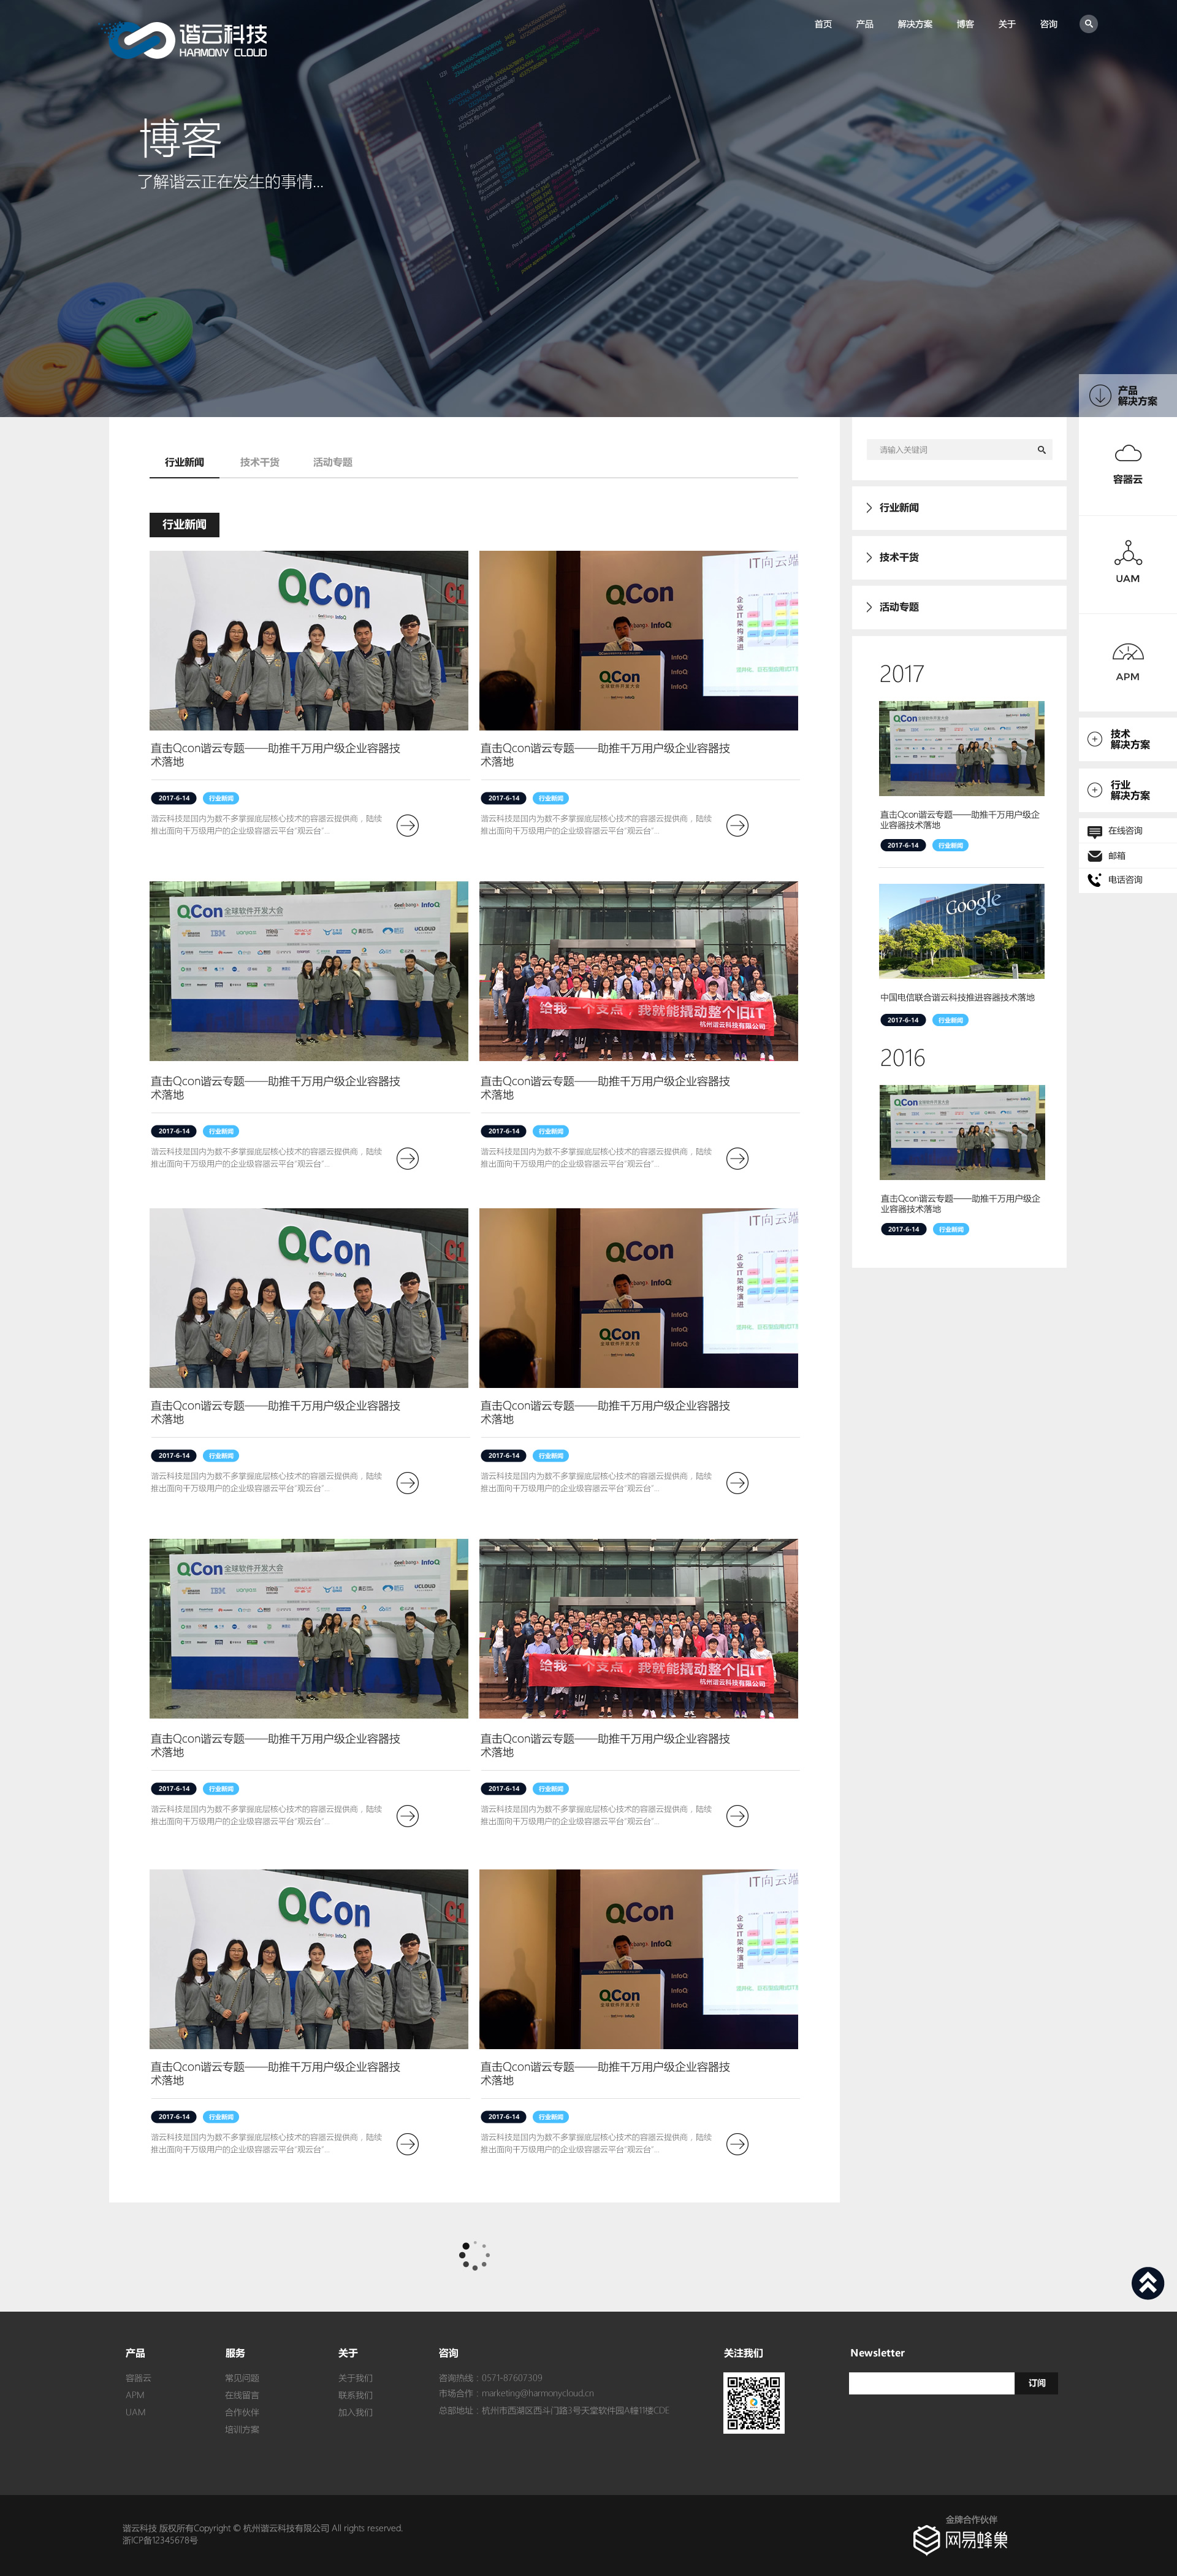Click the 邮箱 envelope icon

(1094, 856)
